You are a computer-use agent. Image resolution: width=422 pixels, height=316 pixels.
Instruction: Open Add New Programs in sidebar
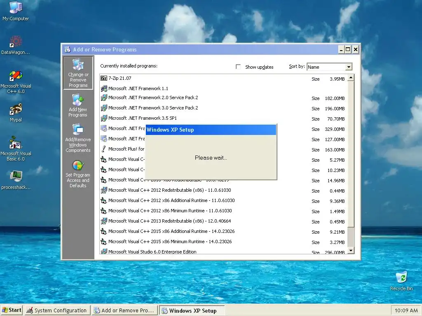pyautogui.click(x=78, y=105)
